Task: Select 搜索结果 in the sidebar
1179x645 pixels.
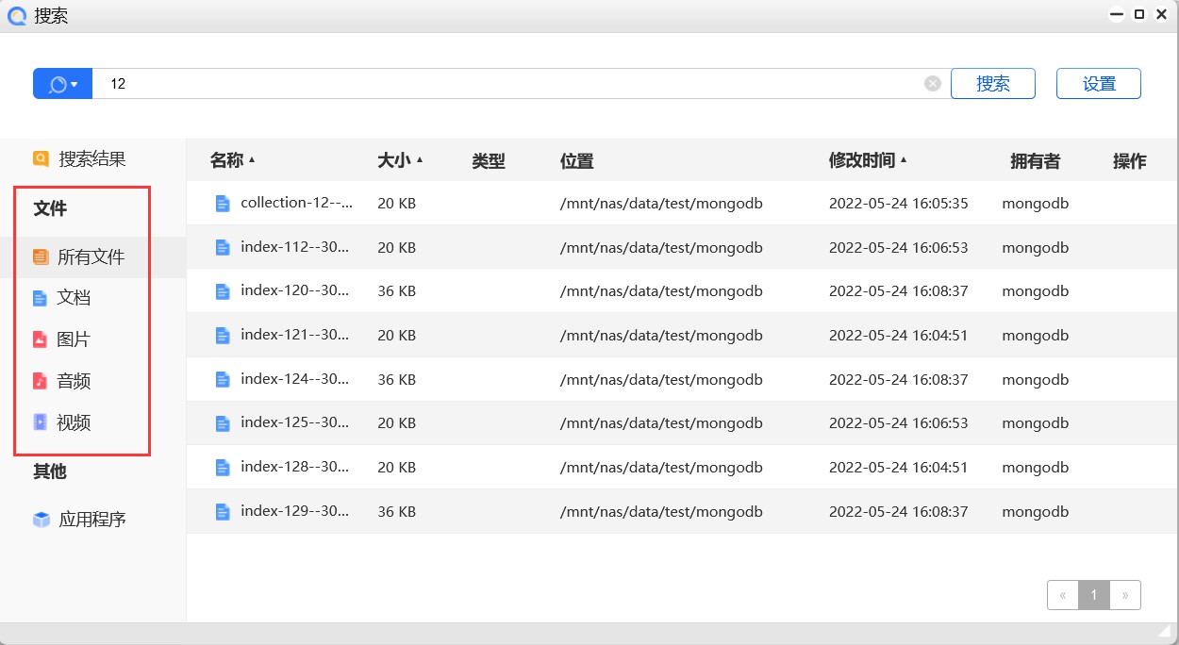Action: [x=91, y=159]
